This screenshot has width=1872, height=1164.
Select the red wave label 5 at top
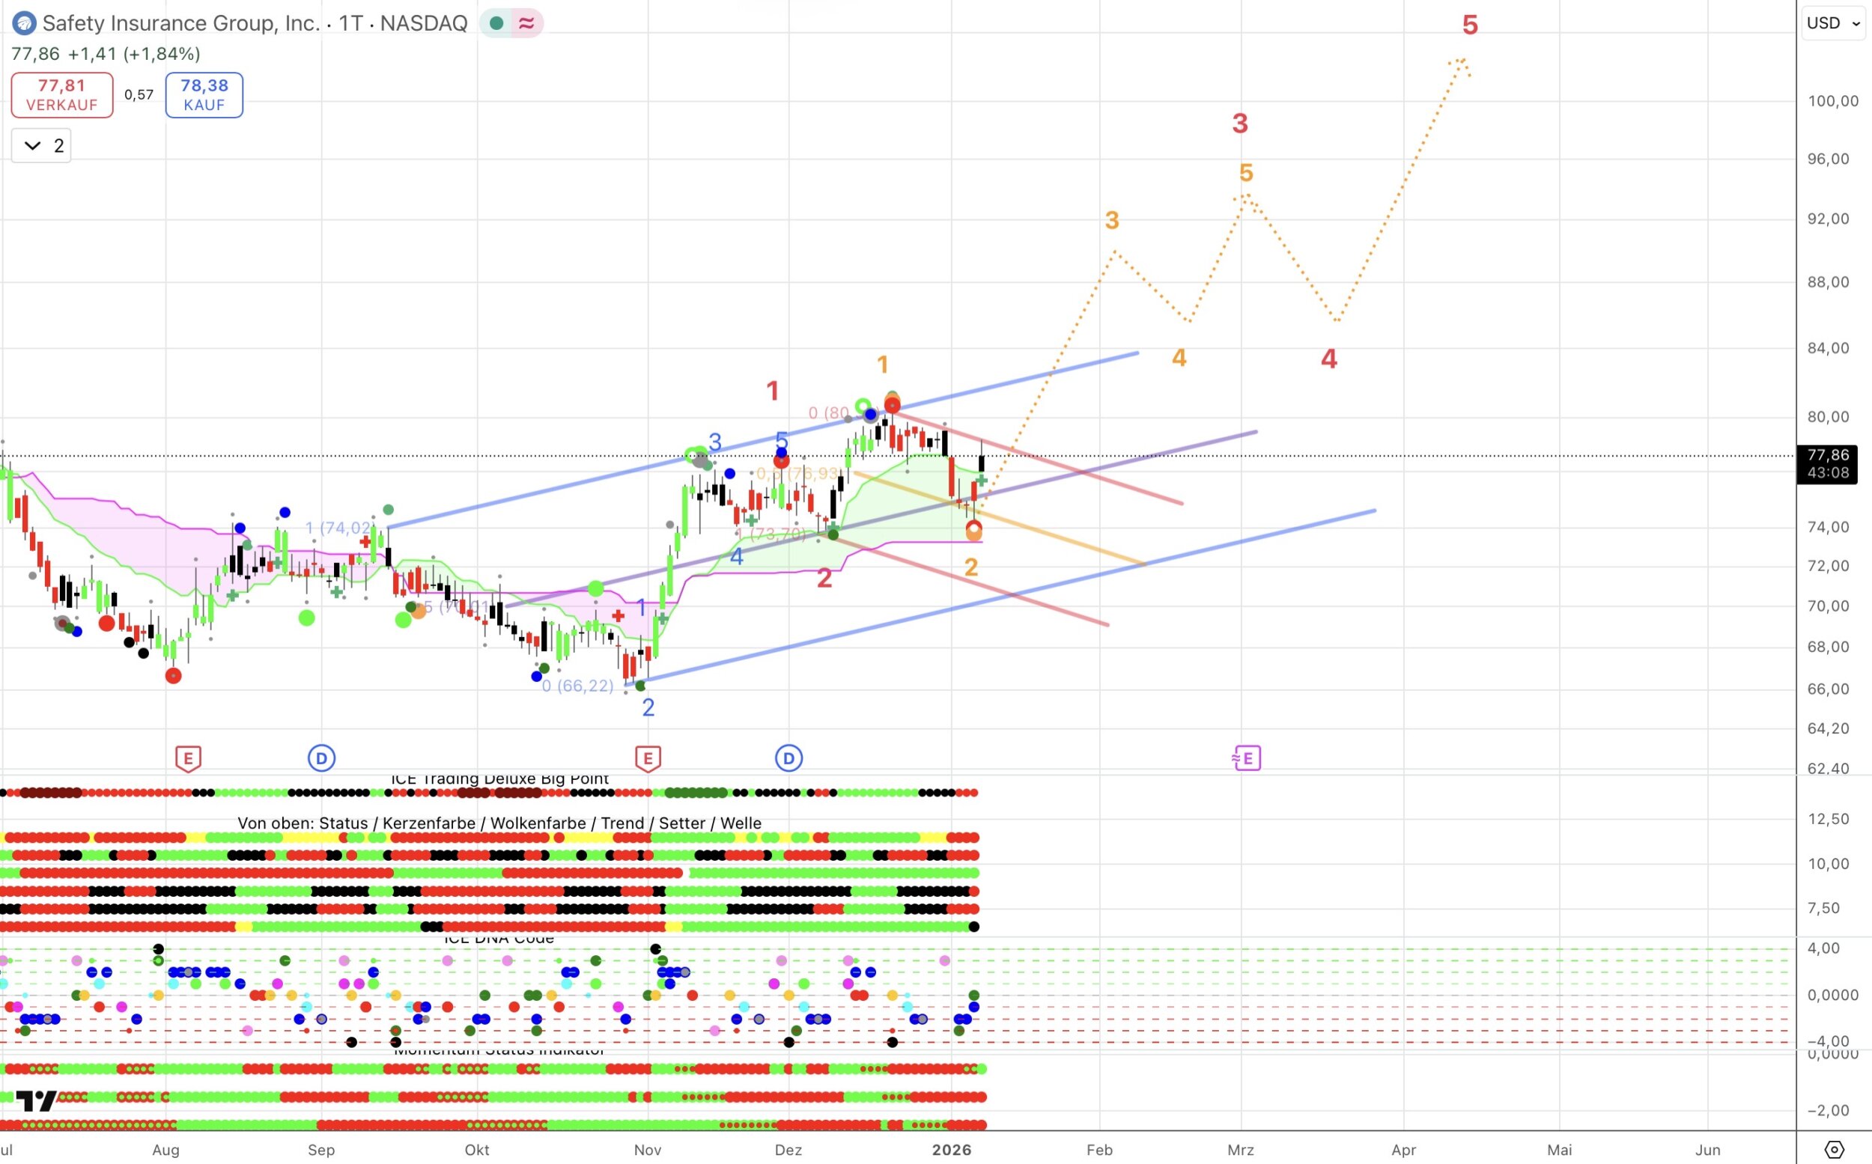[x=1470, y=25]
